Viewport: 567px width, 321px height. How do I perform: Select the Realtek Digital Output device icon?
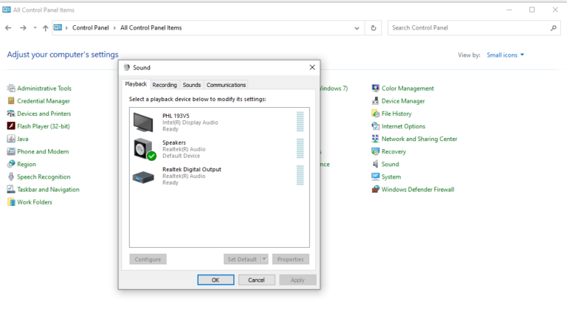click(x=143, y=176)
